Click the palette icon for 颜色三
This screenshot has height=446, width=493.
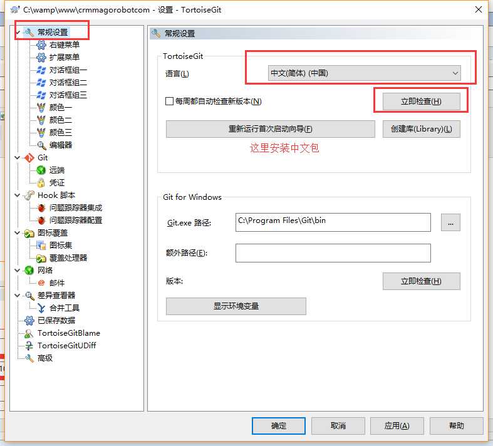[x=41, y=133]
